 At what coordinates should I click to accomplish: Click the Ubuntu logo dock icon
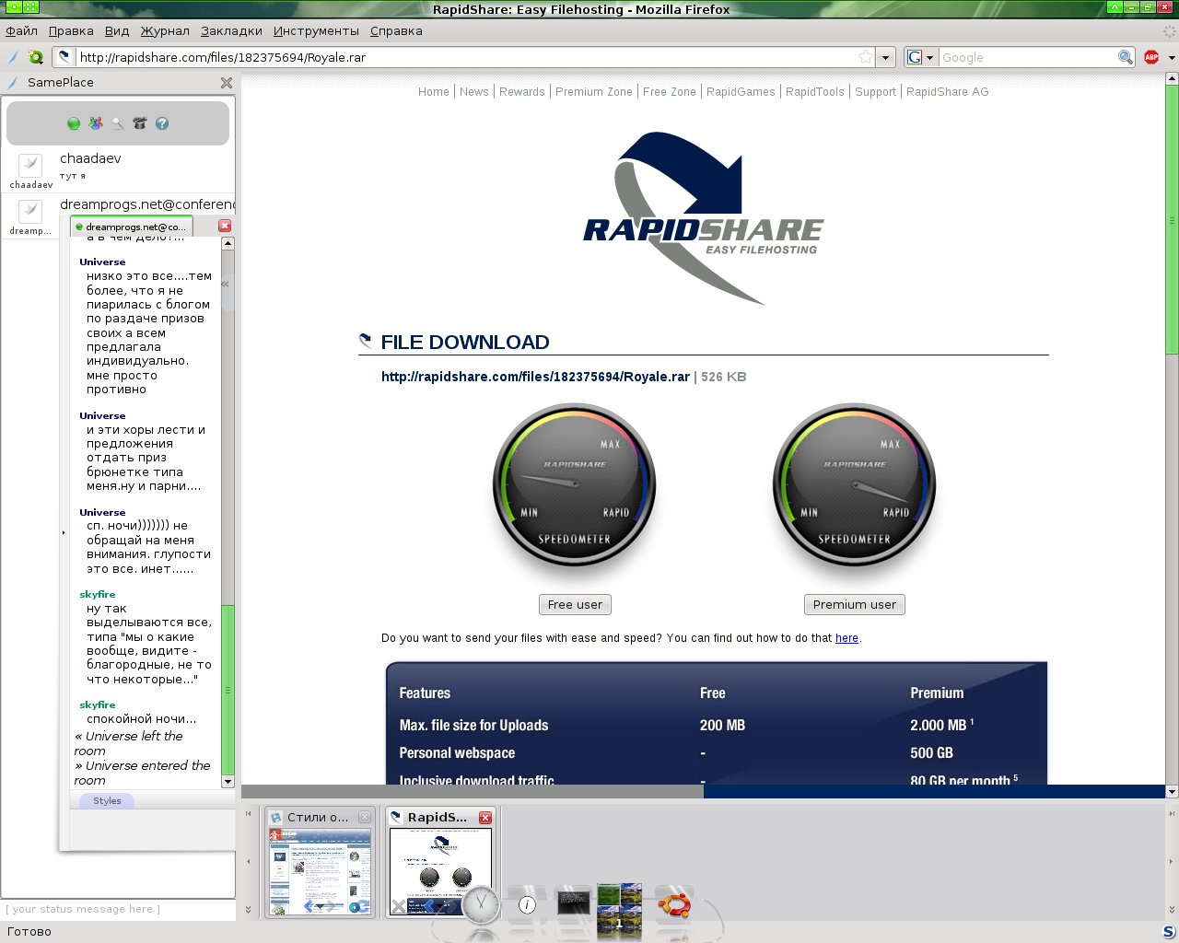[x=675, y=904]
